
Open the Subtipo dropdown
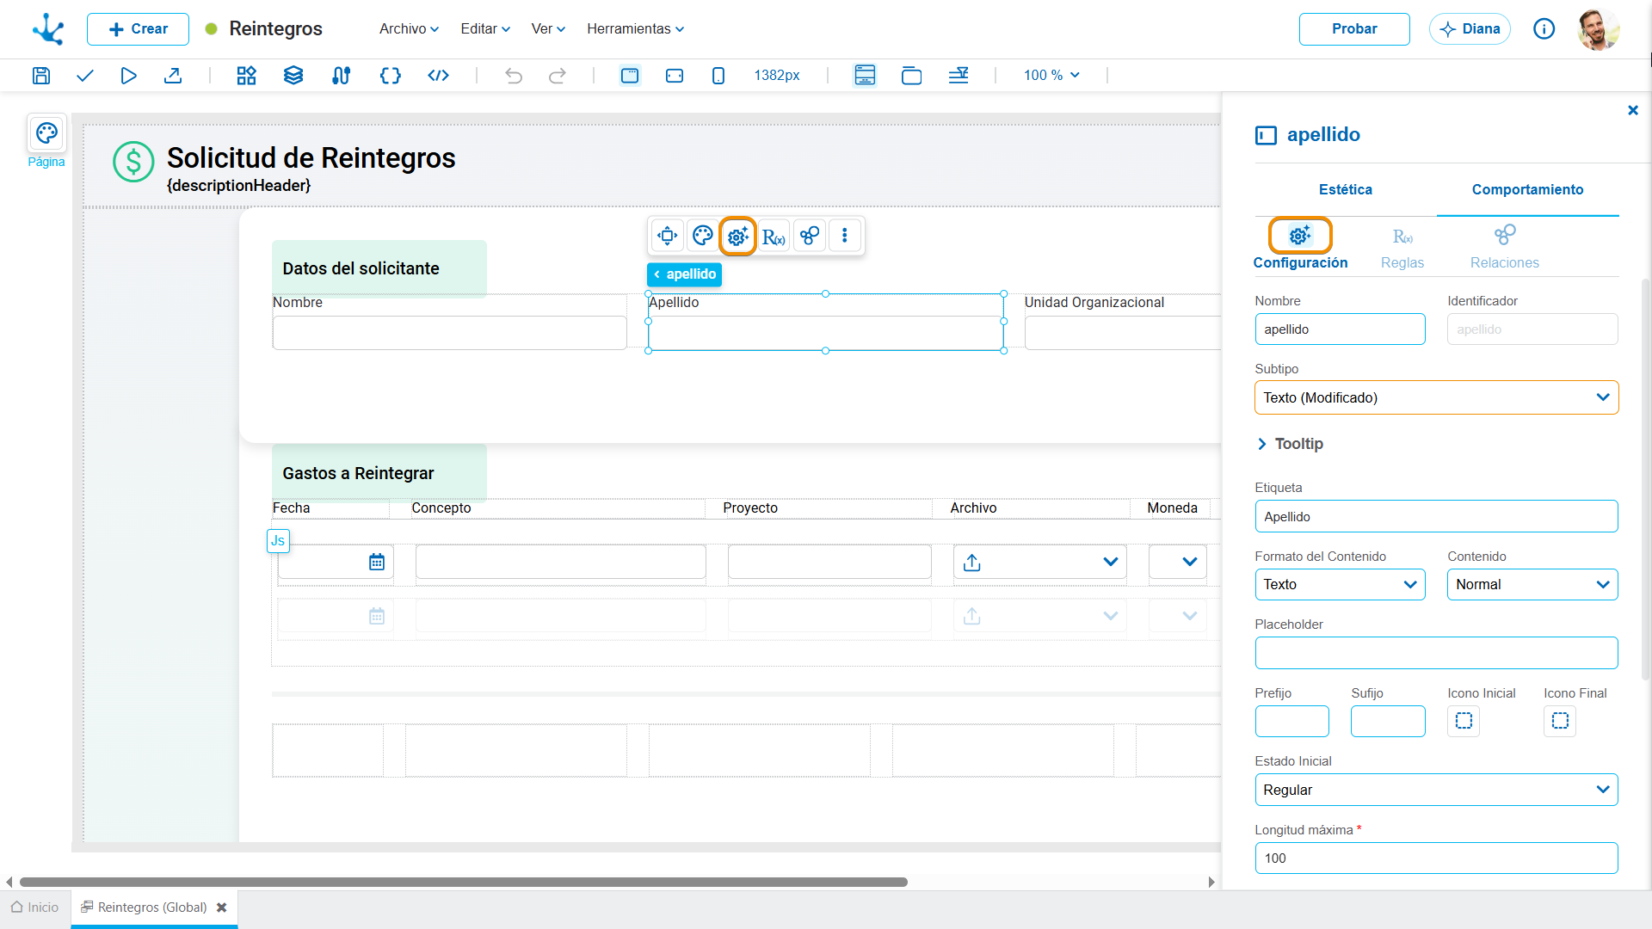click(1436, 397)
